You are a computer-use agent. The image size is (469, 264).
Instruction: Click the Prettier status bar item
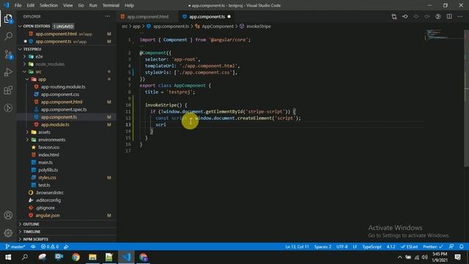point(433,246)
